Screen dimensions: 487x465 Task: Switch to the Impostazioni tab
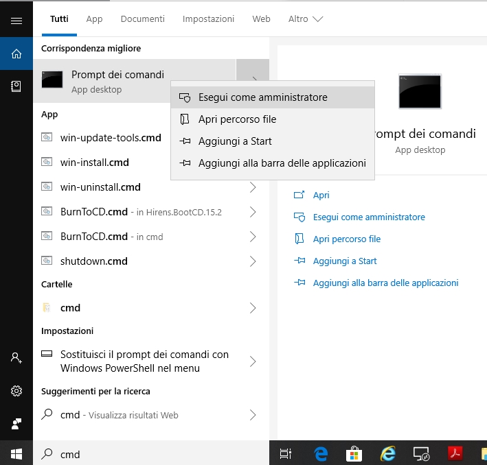208,19
